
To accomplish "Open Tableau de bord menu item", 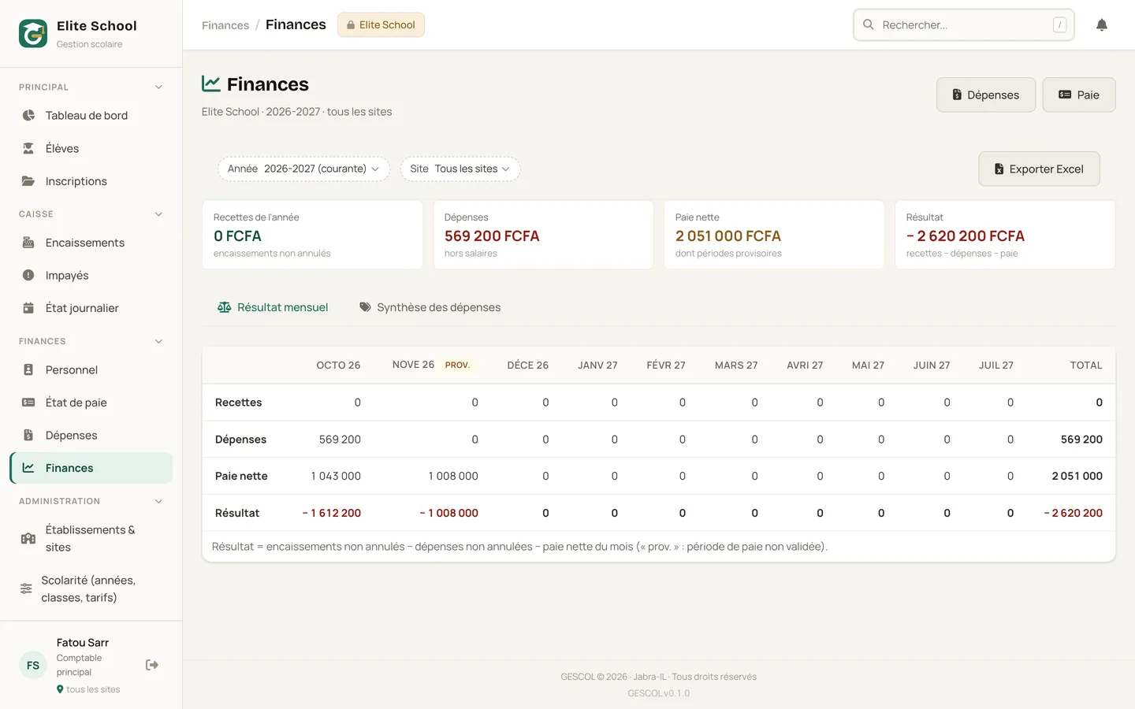I will coord(91,115).
